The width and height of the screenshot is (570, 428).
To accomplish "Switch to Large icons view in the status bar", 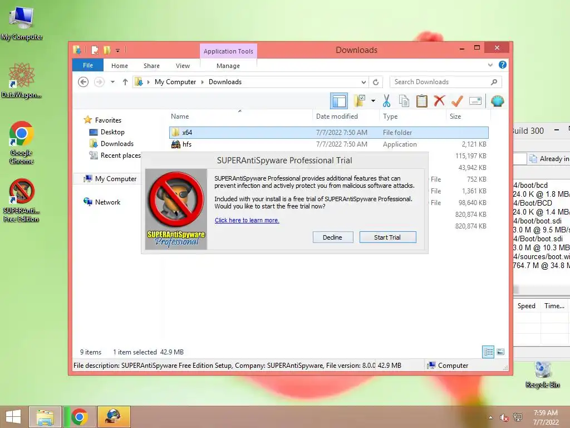I will pos(500,352).
